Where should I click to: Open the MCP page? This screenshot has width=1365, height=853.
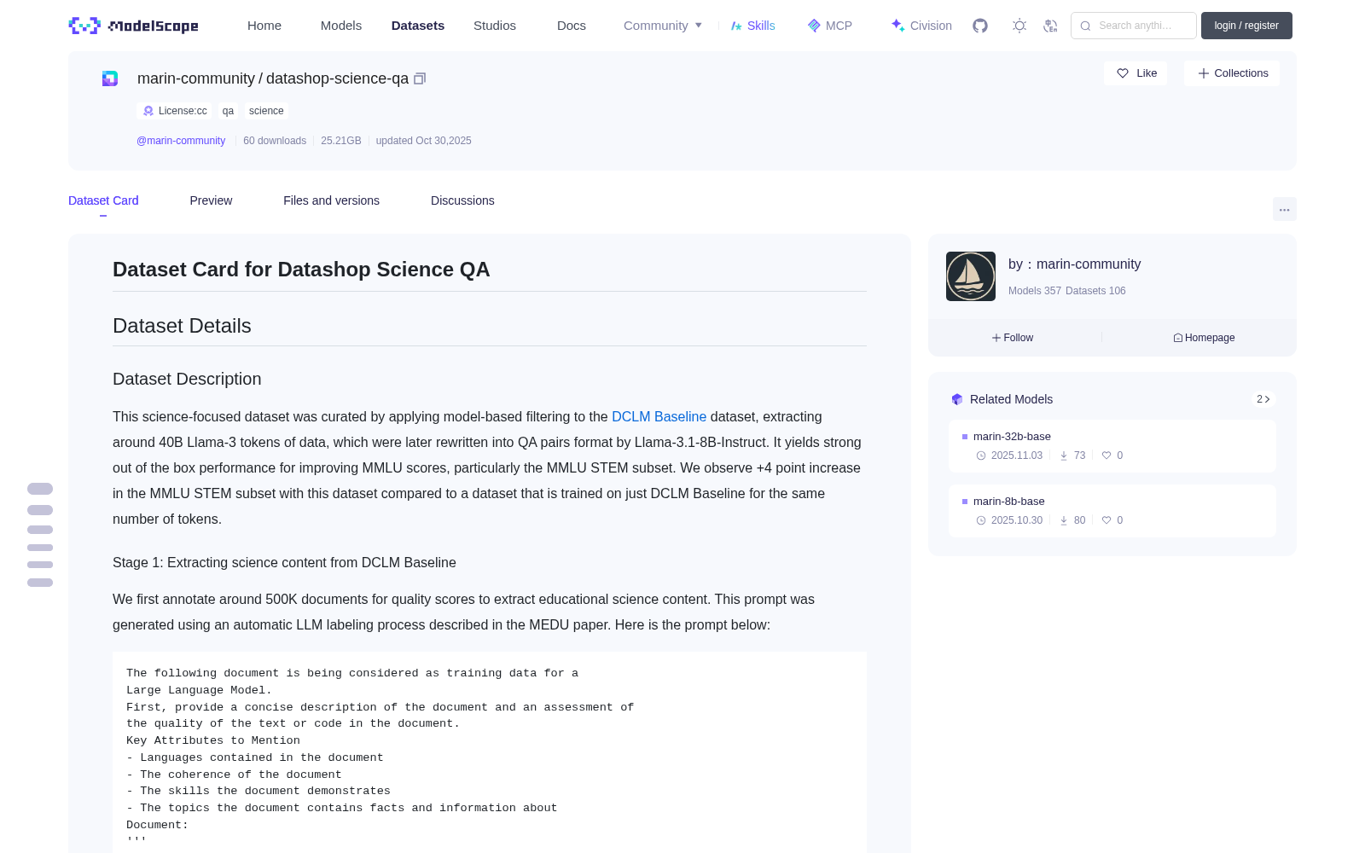[829, 26]
